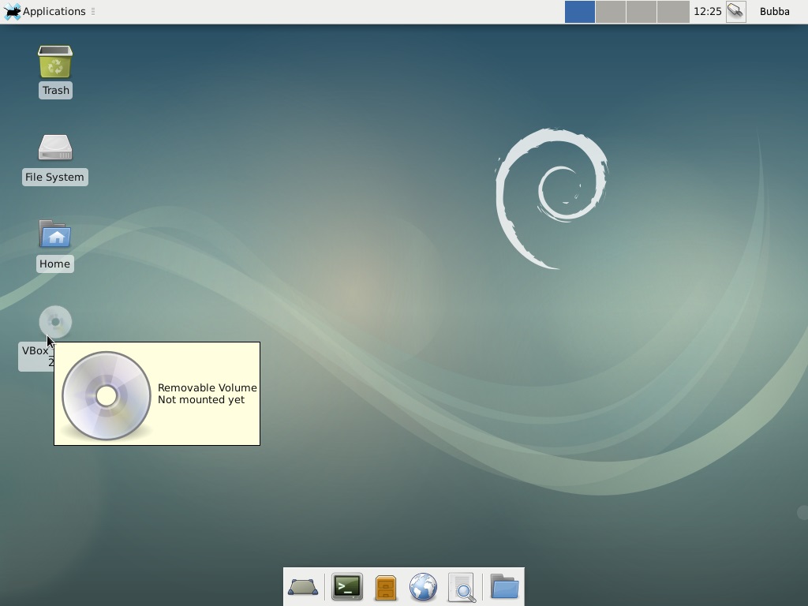
Task: Click the Trash label
Action: tap(55, 91)
